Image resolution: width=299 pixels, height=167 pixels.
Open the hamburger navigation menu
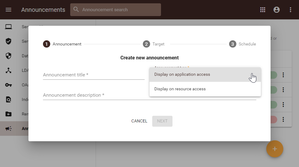[8, 10]
